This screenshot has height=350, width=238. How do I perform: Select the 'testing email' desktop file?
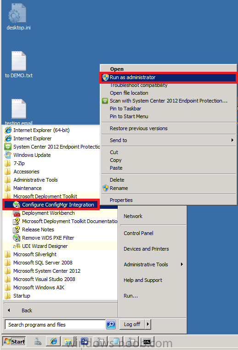click(x=19, y=112)
